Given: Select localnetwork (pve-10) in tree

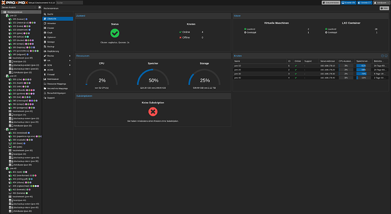Looking at the screenshot, I should (x=23, y=58).
